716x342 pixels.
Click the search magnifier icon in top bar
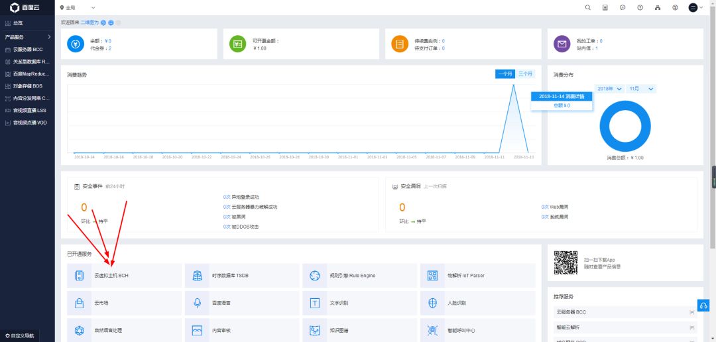(x=587, y=7)
